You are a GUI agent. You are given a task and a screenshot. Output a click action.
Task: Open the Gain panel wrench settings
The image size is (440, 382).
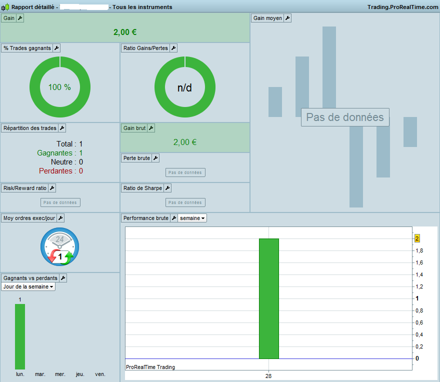point(20,18)
